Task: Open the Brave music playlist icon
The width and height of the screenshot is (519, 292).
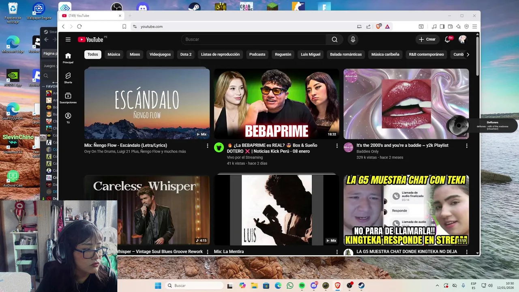Action: [x=434, y=26]
